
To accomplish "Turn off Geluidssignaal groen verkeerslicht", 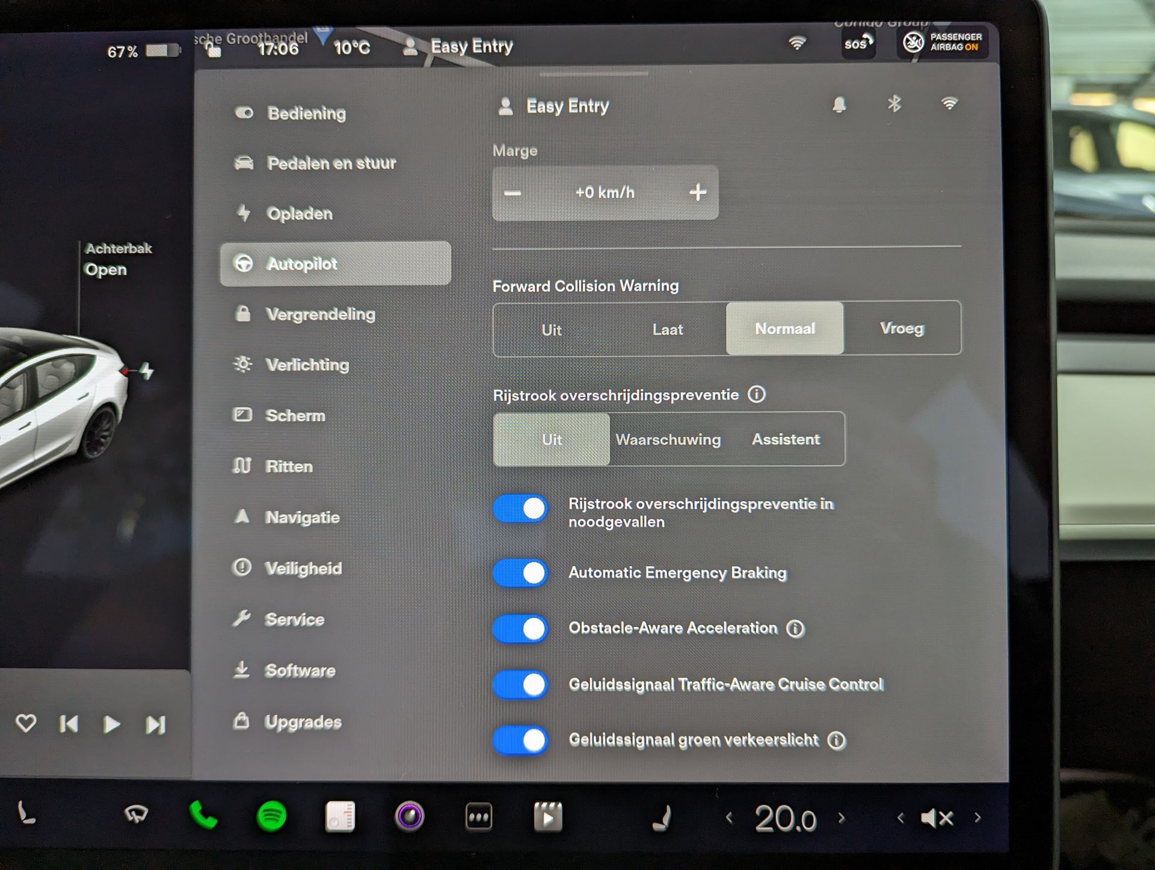I will [521, 740].
